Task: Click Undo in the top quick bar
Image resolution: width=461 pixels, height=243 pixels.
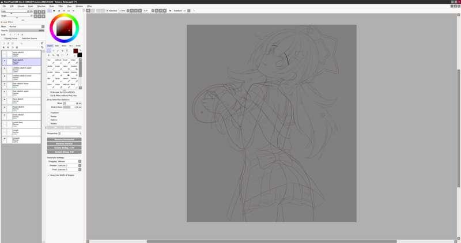Action: tap(88, 10)
